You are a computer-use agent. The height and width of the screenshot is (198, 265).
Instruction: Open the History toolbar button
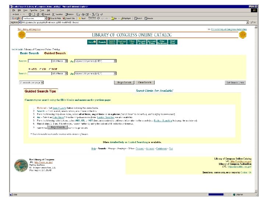[70, 14]
